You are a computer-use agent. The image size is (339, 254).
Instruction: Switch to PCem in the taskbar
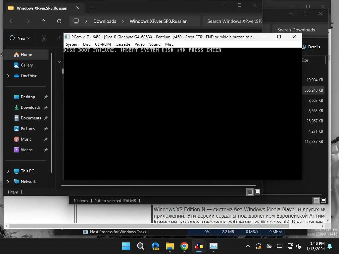[199, 246]
